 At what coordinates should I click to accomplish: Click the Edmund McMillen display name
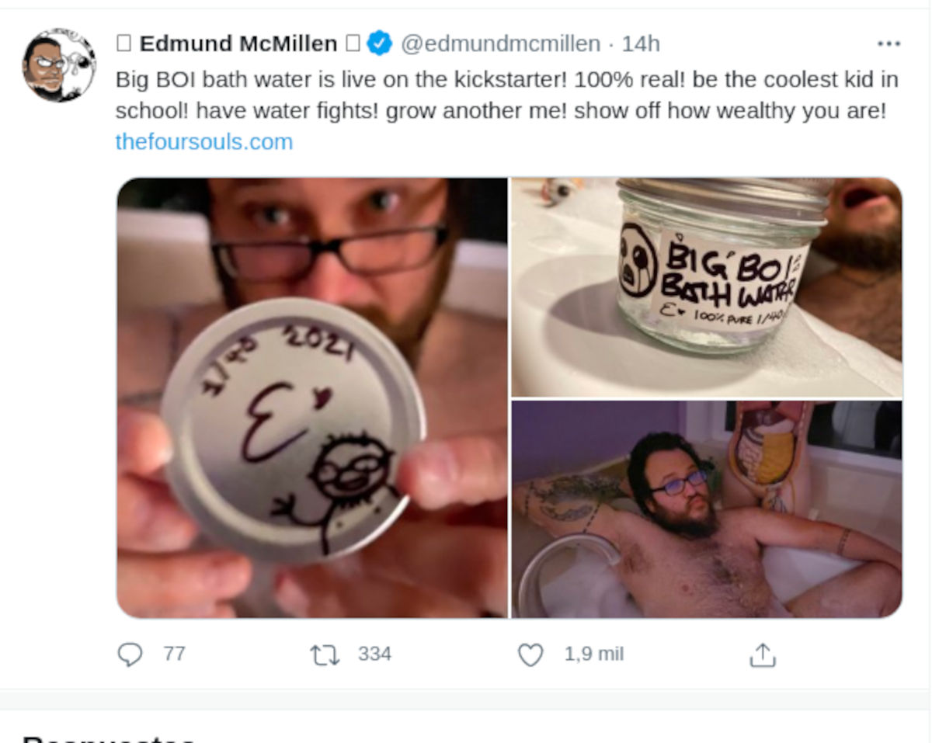click(238, 43)
